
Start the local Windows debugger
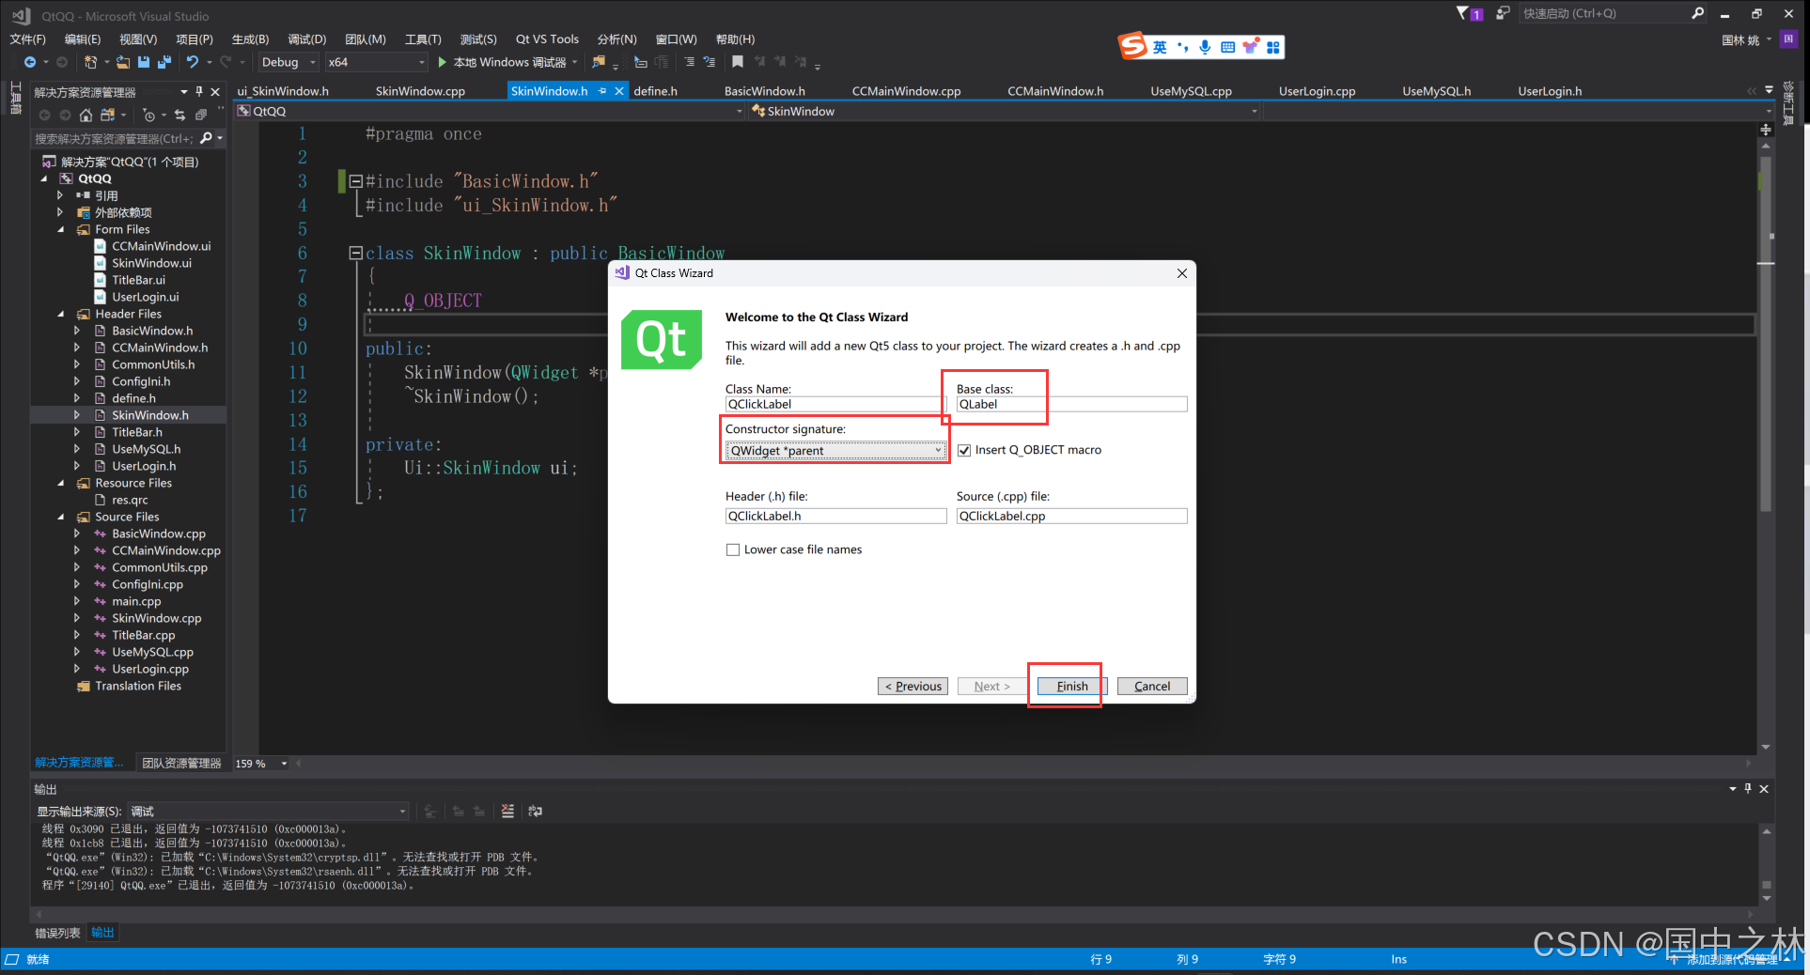[508, 62]
